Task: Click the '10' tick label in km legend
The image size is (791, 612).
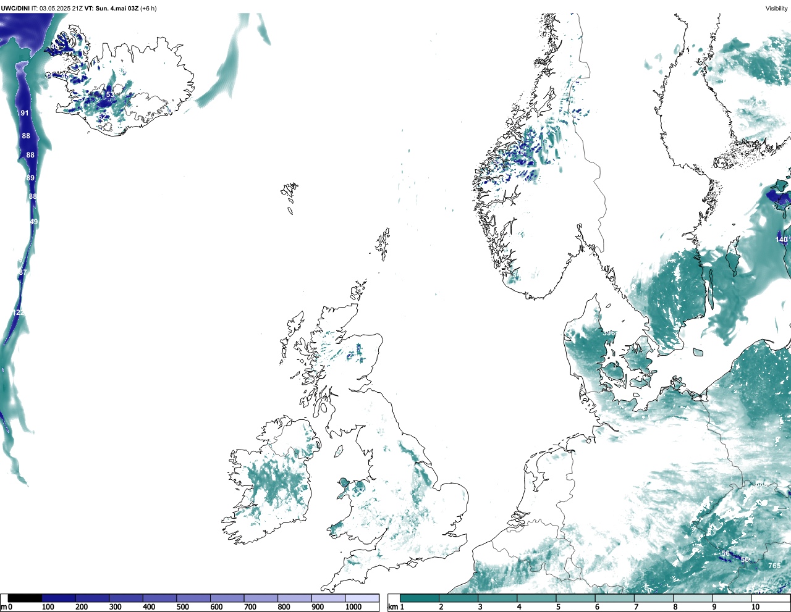Action: [x=755, y=607]
